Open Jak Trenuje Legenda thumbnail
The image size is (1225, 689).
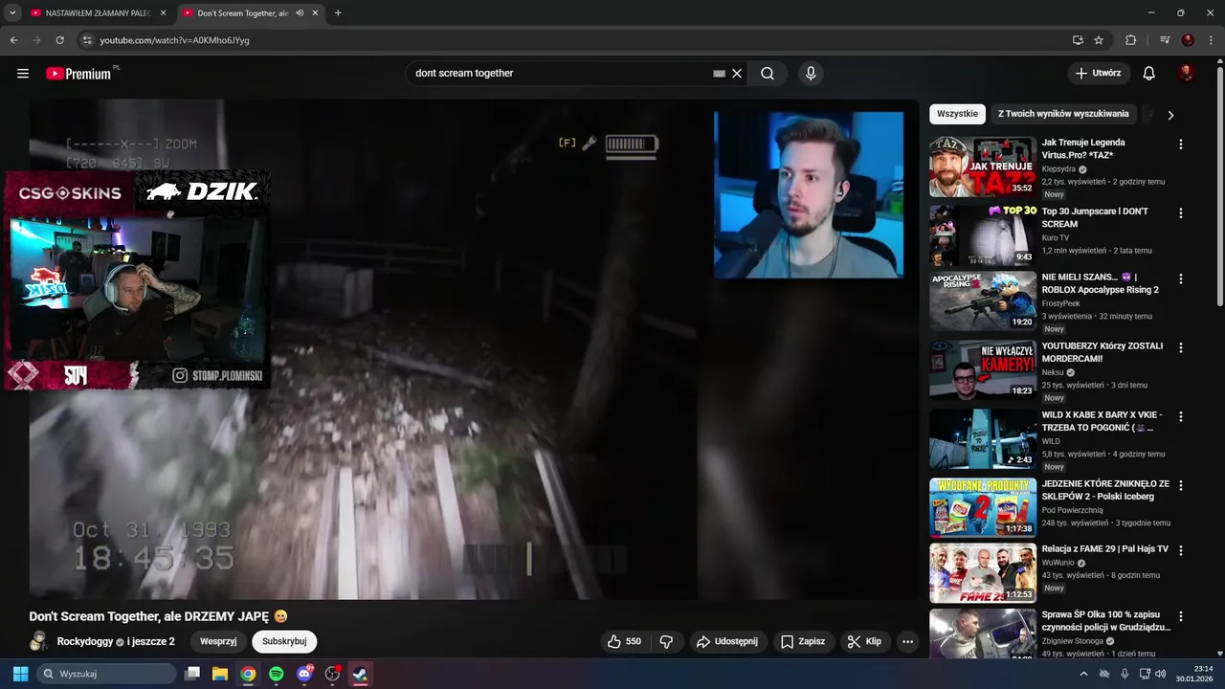[983, 167]
